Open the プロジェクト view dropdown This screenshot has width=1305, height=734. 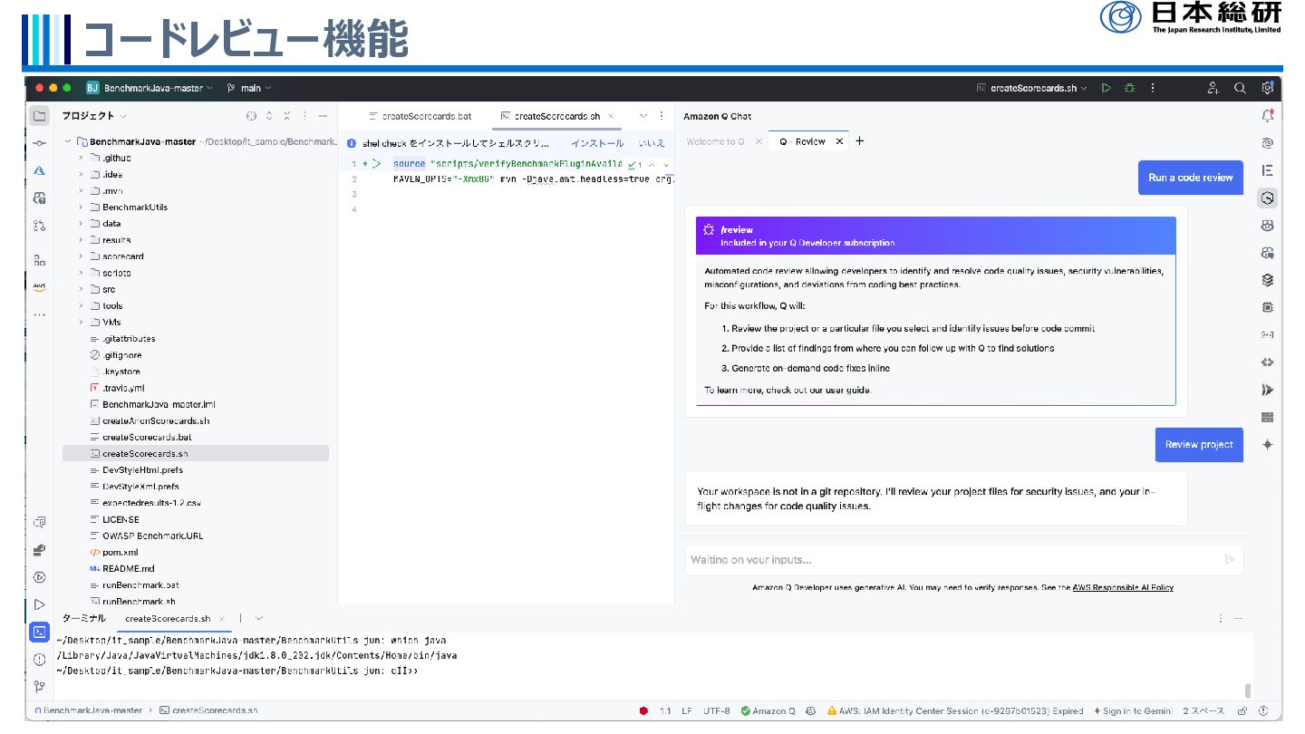point(94,116)
